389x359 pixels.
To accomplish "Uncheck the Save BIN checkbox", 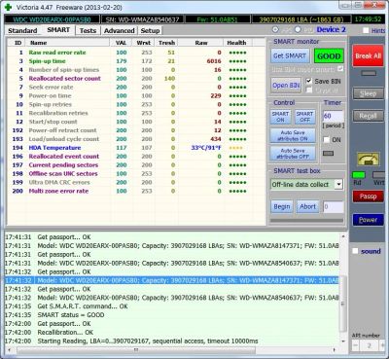I will pos(309,81).
